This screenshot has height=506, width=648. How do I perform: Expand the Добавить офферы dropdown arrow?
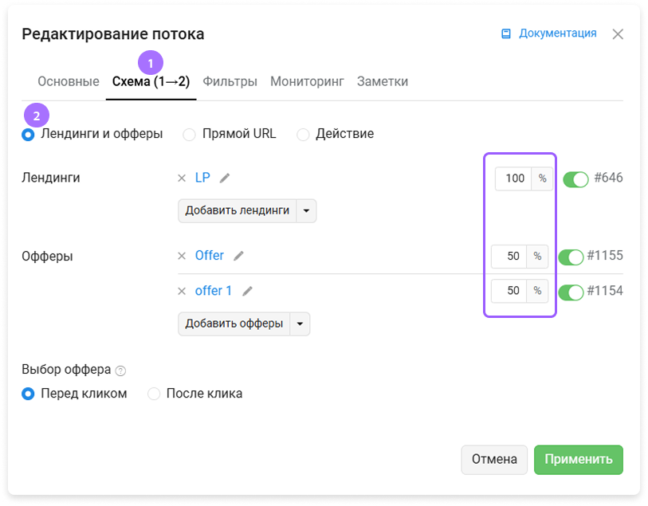click(300, 324)
